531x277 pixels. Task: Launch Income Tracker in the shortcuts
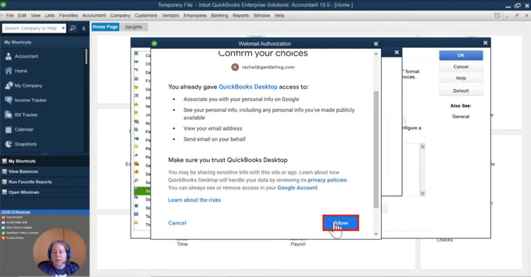9,100
